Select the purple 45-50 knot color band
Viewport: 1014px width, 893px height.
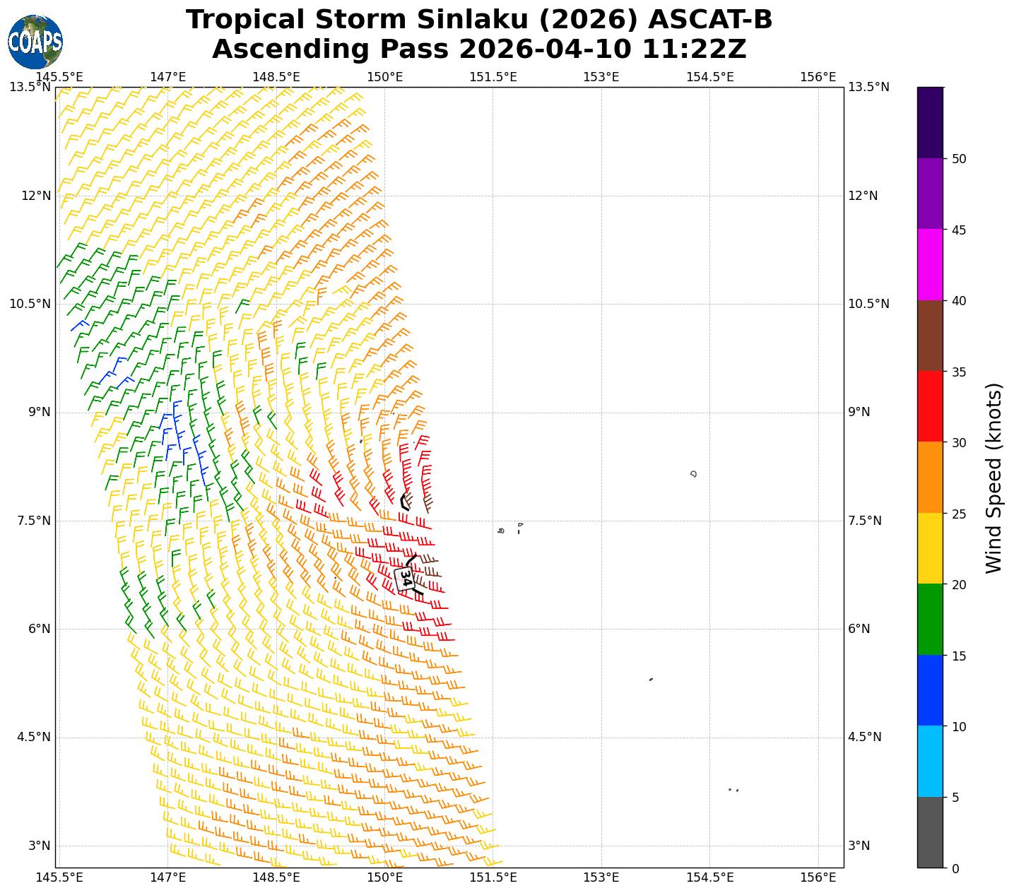pos(929,194)
